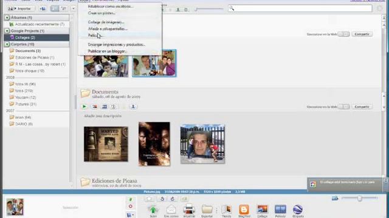Filter photos with geotag location
This screenshot has width=389, height=218.
186,10
